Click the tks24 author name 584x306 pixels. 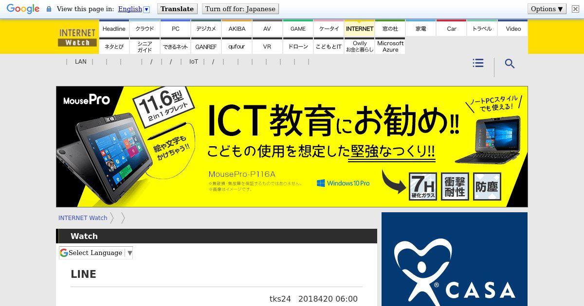(x=280, y=299)
